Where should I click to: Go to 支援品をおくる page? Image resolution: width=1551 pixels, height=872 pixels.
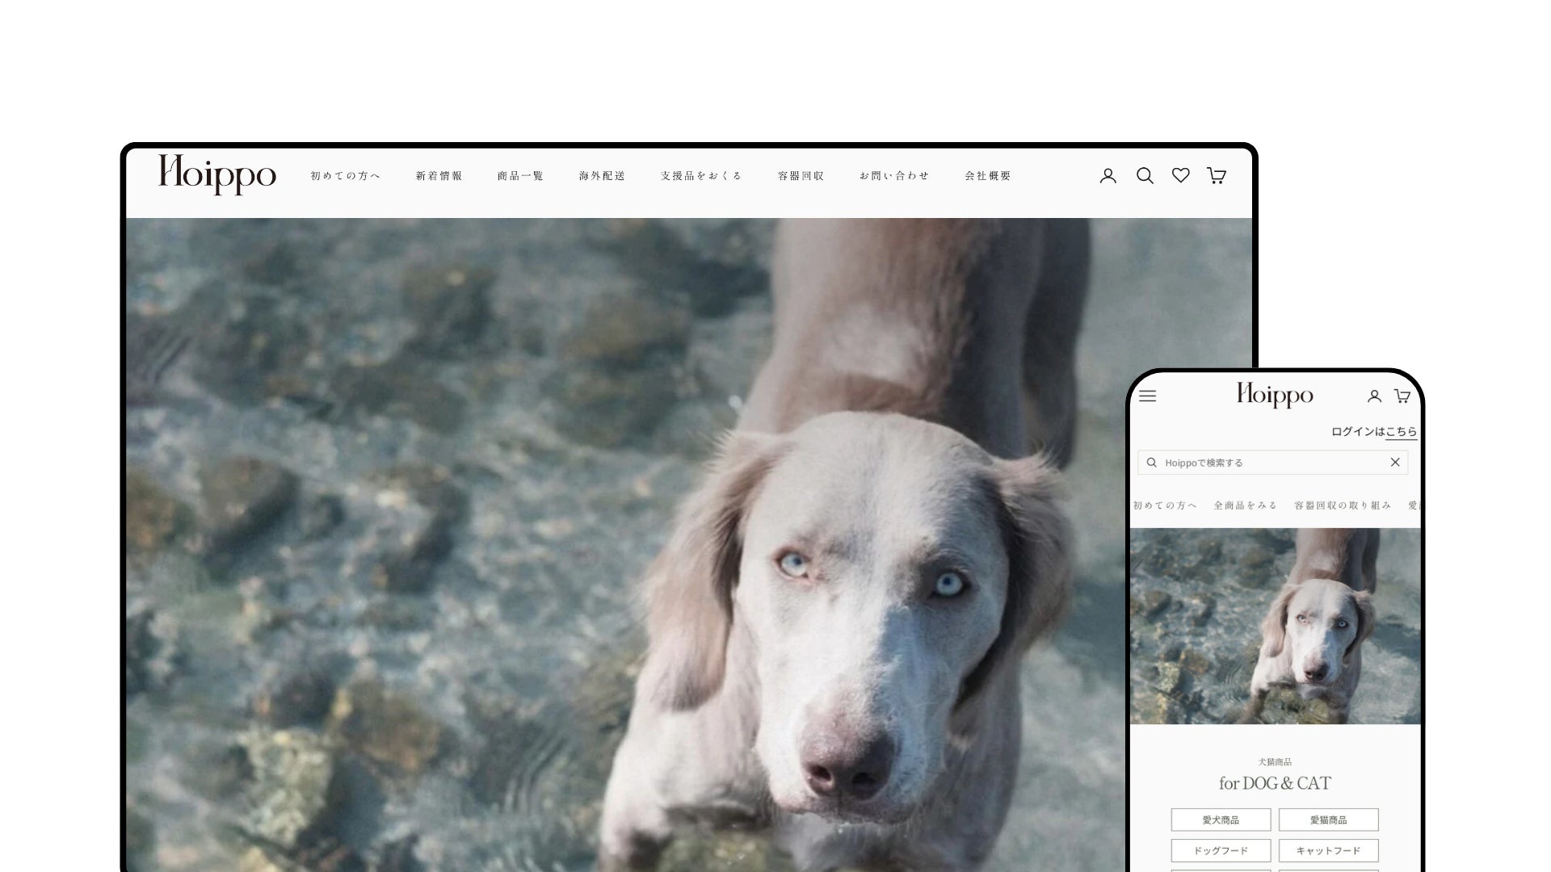pos(700,176)
